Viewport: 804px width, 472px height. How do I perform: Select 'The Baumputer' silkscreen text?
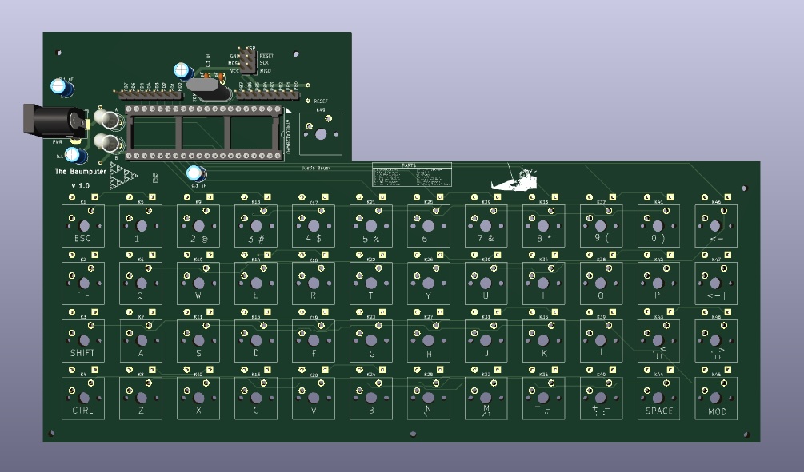click(x=81, y=172)
